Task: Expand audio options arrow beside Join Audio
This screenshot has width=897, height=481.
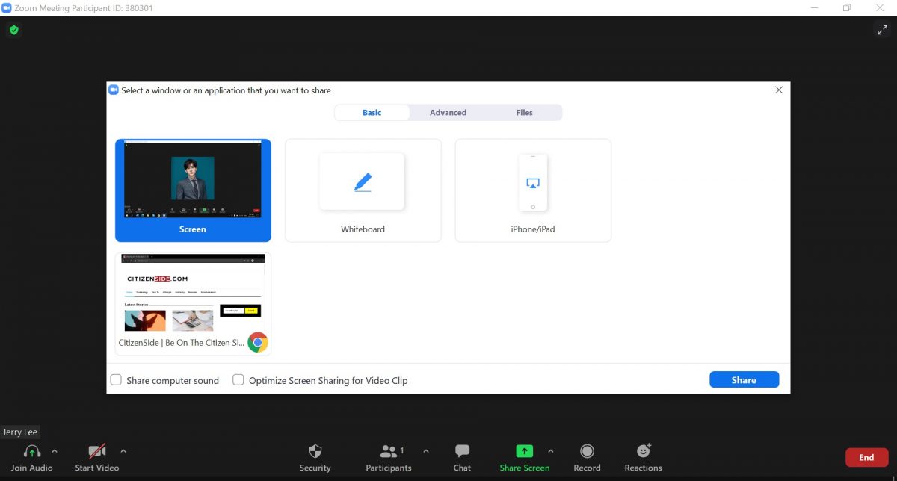Action: [x=55, y=451]
